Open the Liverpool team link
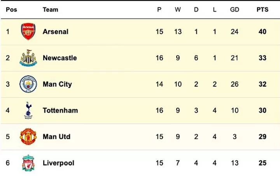 [x=58, y=163]
